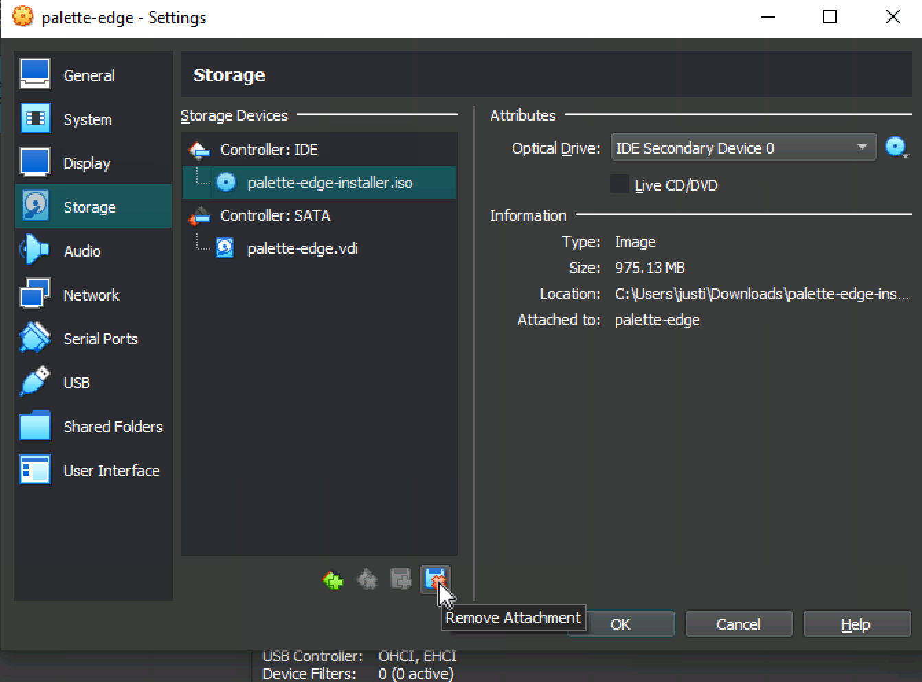Click the optical disk chooser icon
This screenshot has height=682, width=922.
(897, 148)
